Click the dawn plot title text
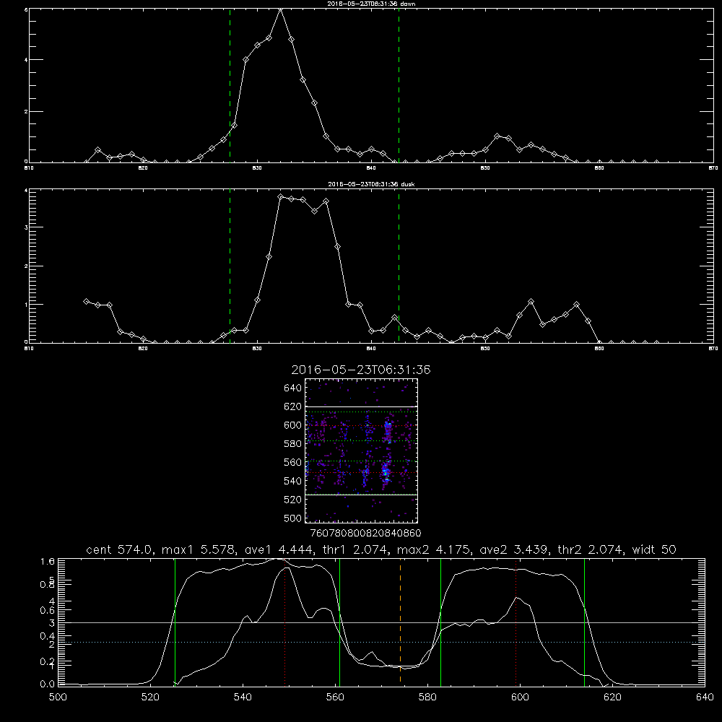Image resolution: width=722 pixels, height=722 pixels. (x=371, y=4)
